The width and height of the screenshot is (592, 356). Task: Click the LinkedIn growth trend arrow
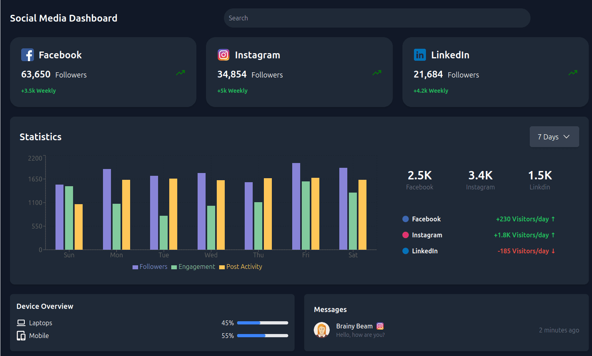(573, 73)
